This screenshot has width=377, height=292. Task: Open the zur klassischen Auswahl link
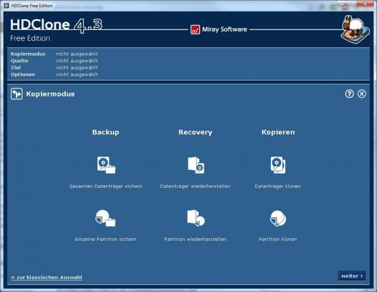click(x=47, y=277)
